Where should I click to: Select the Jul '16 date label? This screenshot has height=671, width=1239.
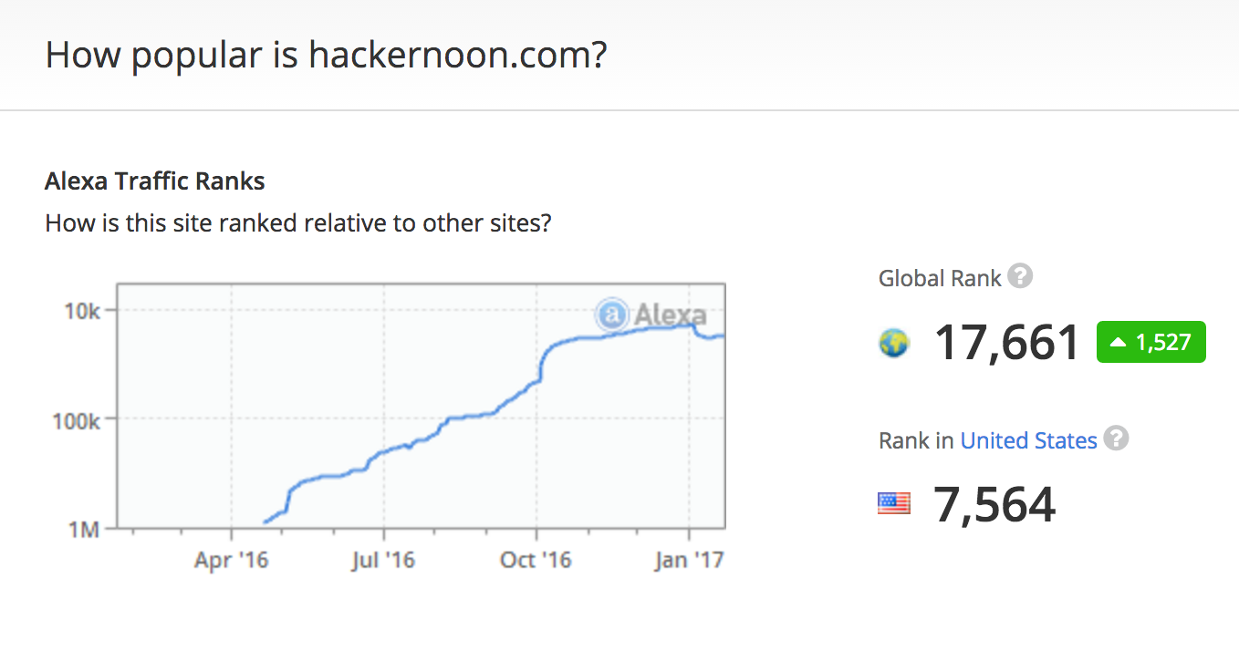[383, 560]
